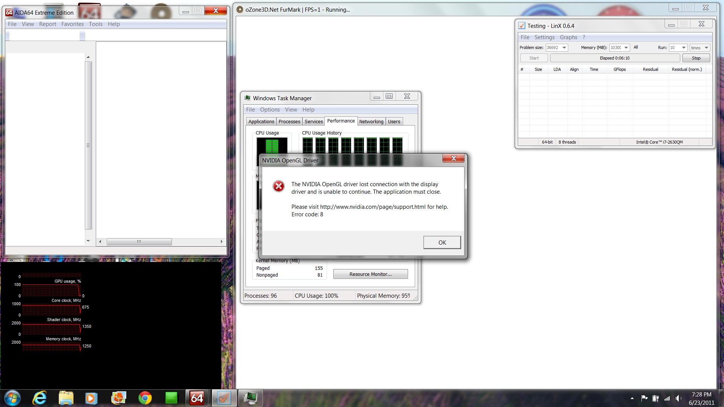Open the Graphs menu in LinX

(x=569, y=37)
